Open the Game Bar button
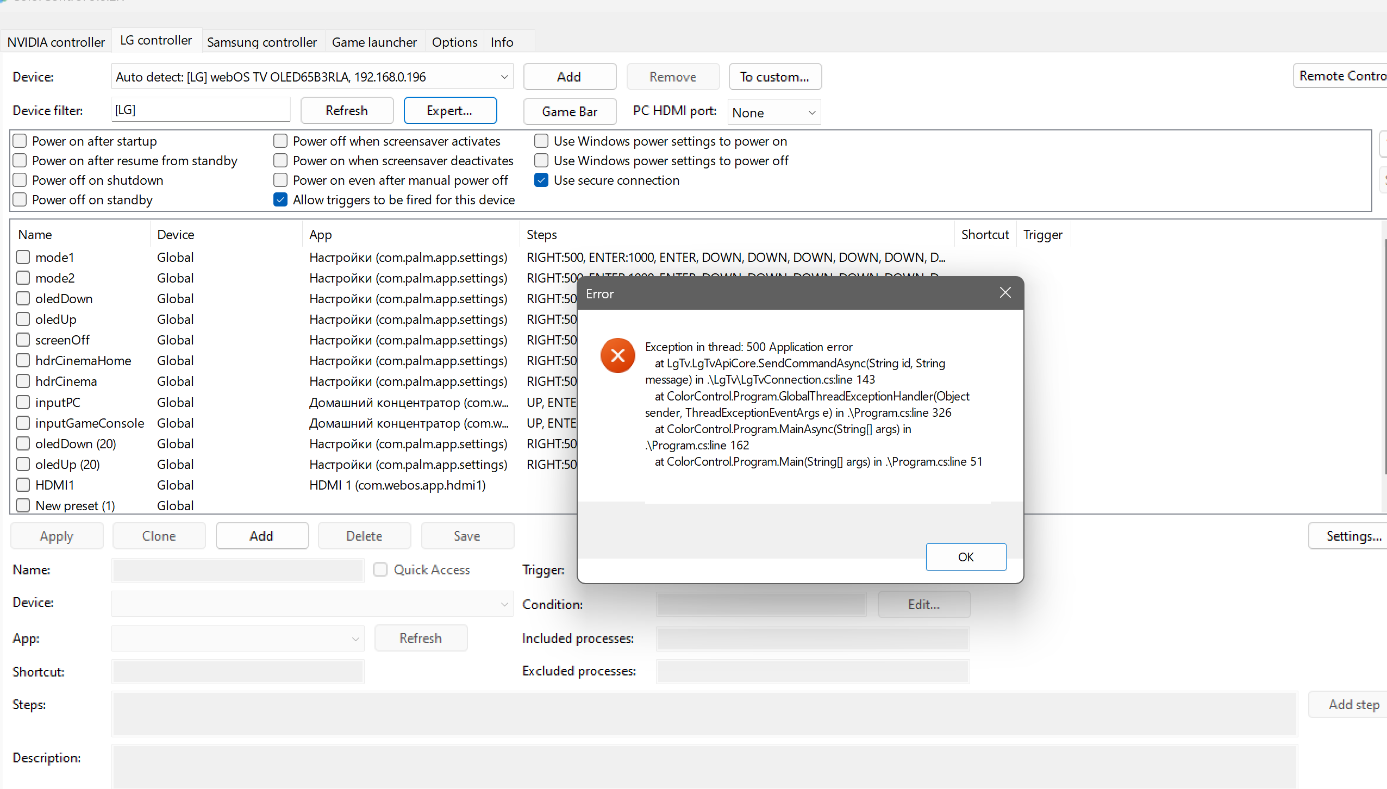 pyautogui.click(x=569, y=111)
